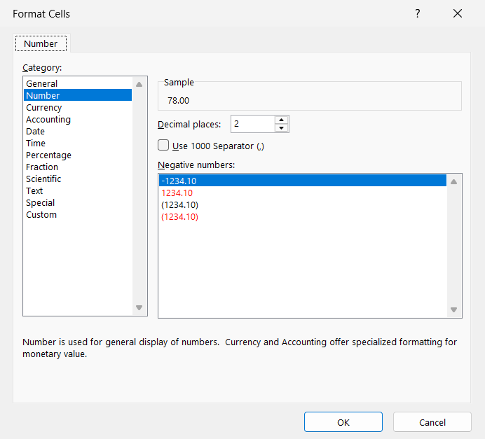
Task: Click the Decimal places input field
Action: point(252,124)
